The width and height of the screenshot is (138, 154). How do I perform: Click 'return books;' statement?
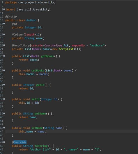click(x=29, y=60)
